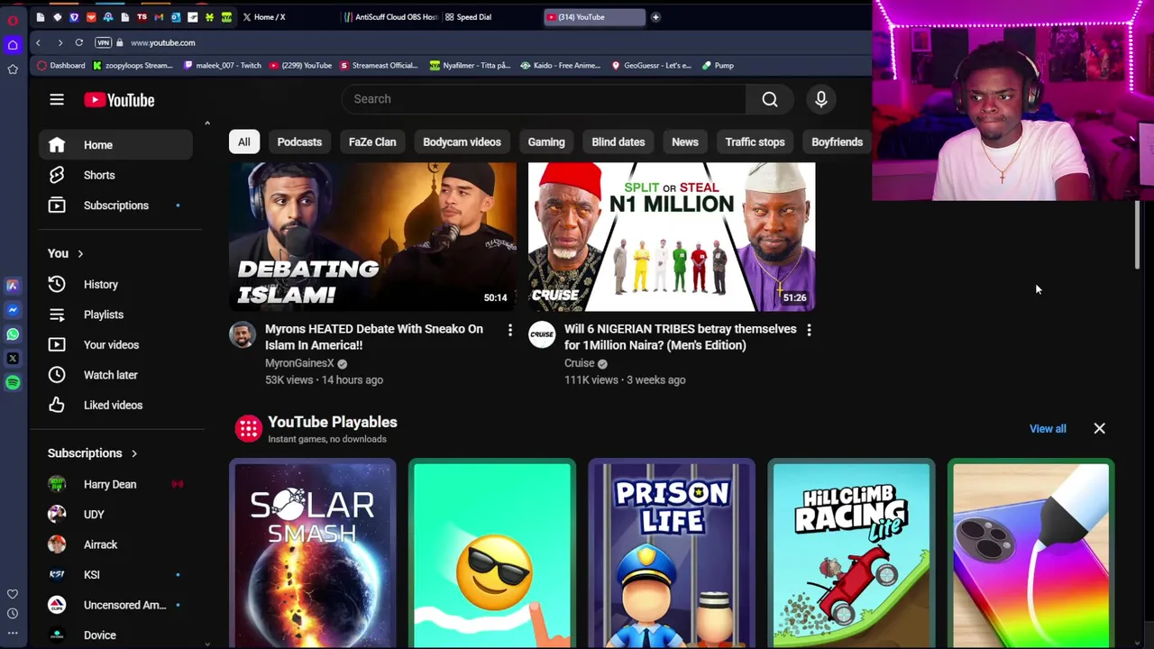Play Hill Climb Racing Lite
The width and height of the screenshot is (1154, 649).
[851, 553]
